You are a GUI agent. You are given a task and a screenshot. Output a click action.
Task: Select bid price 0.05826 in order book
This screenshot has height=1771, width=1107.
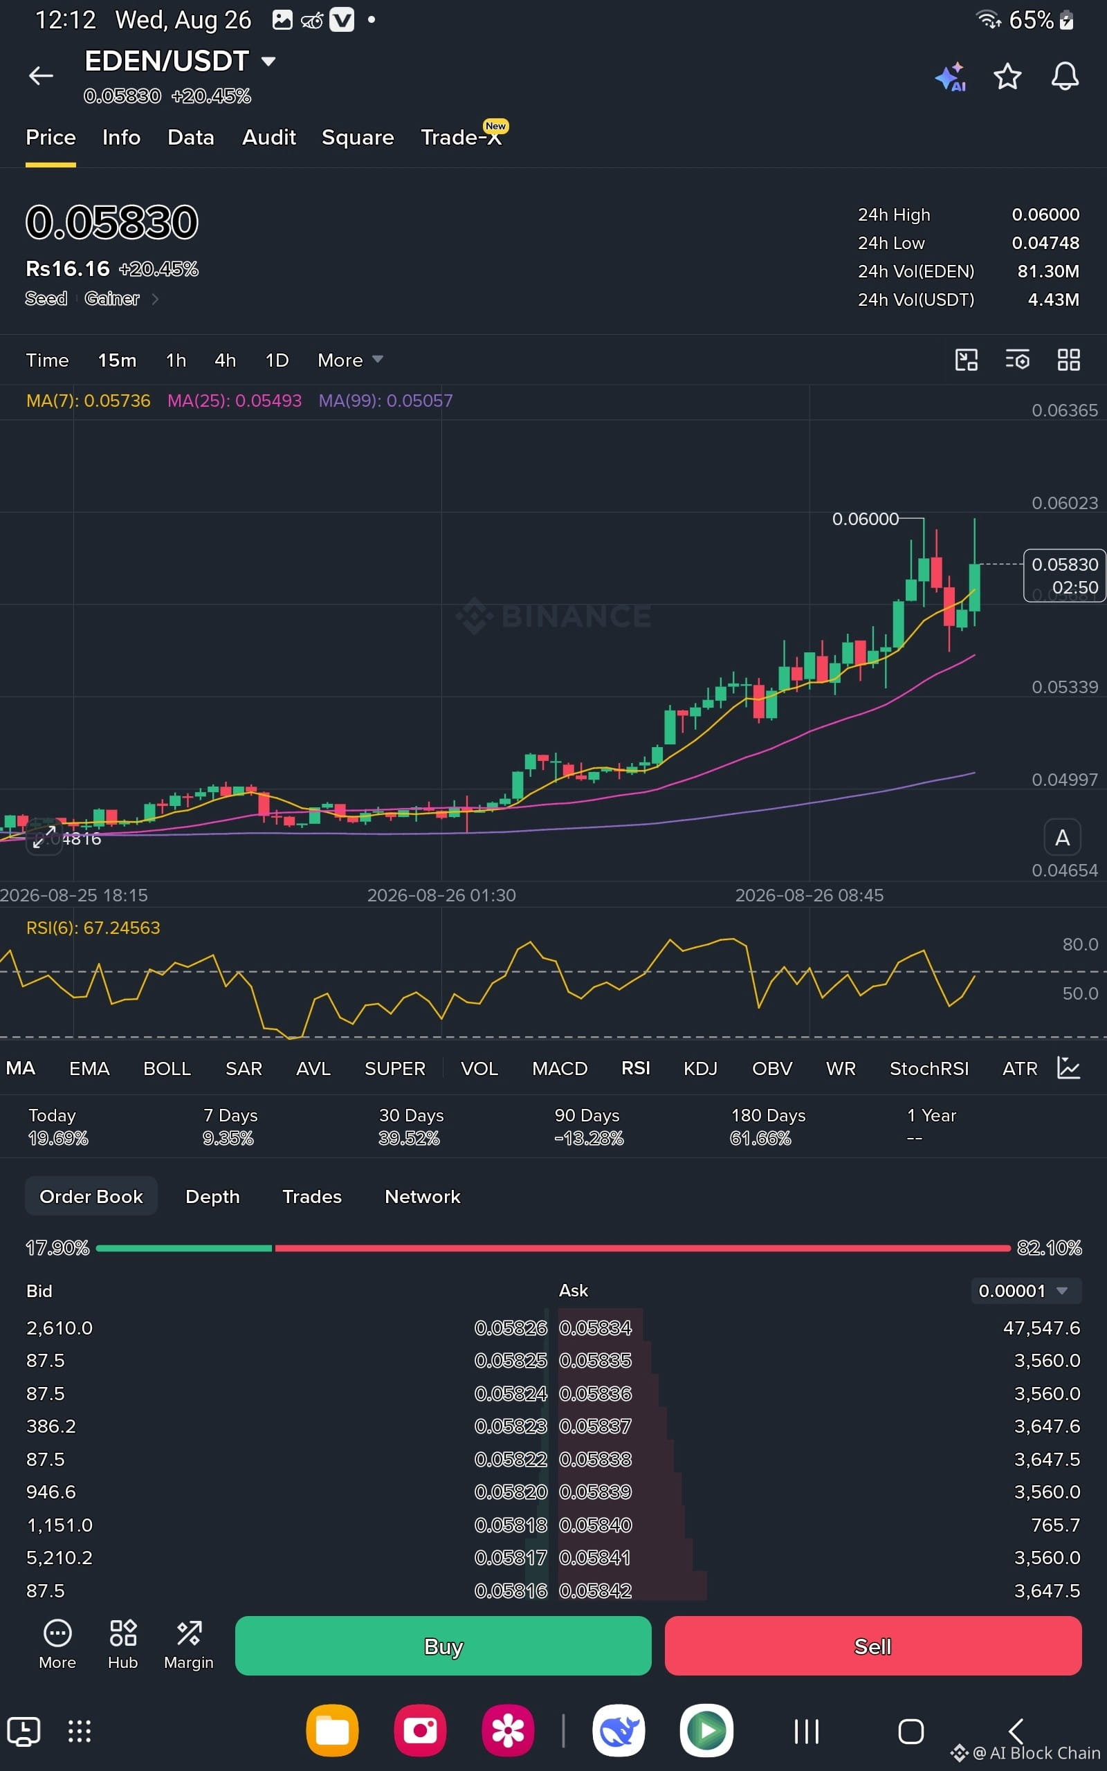coord(511,1328)
